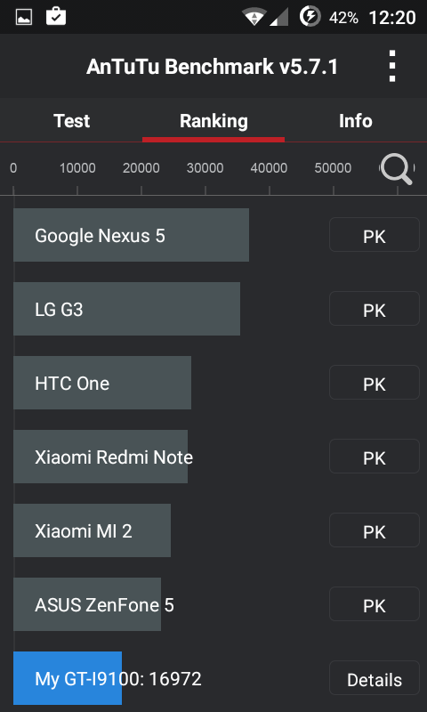Tap the magnifier search icon
Screen dimensions: 427x712
396,169
